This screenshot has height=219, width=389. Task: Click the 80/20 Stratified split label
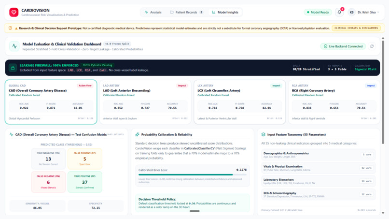point(306,69)
